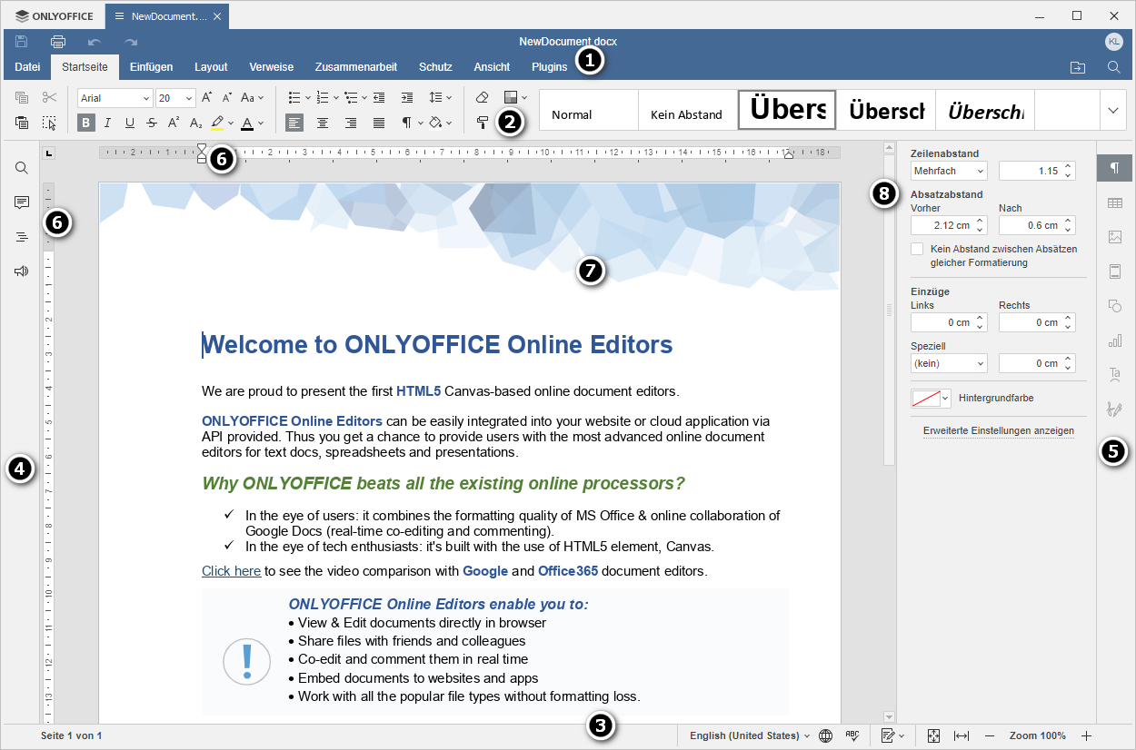Viewport: 1136px width, 750px height.
Task: Open table settings in right sidebar
Action: click(x=1115, y=202)
